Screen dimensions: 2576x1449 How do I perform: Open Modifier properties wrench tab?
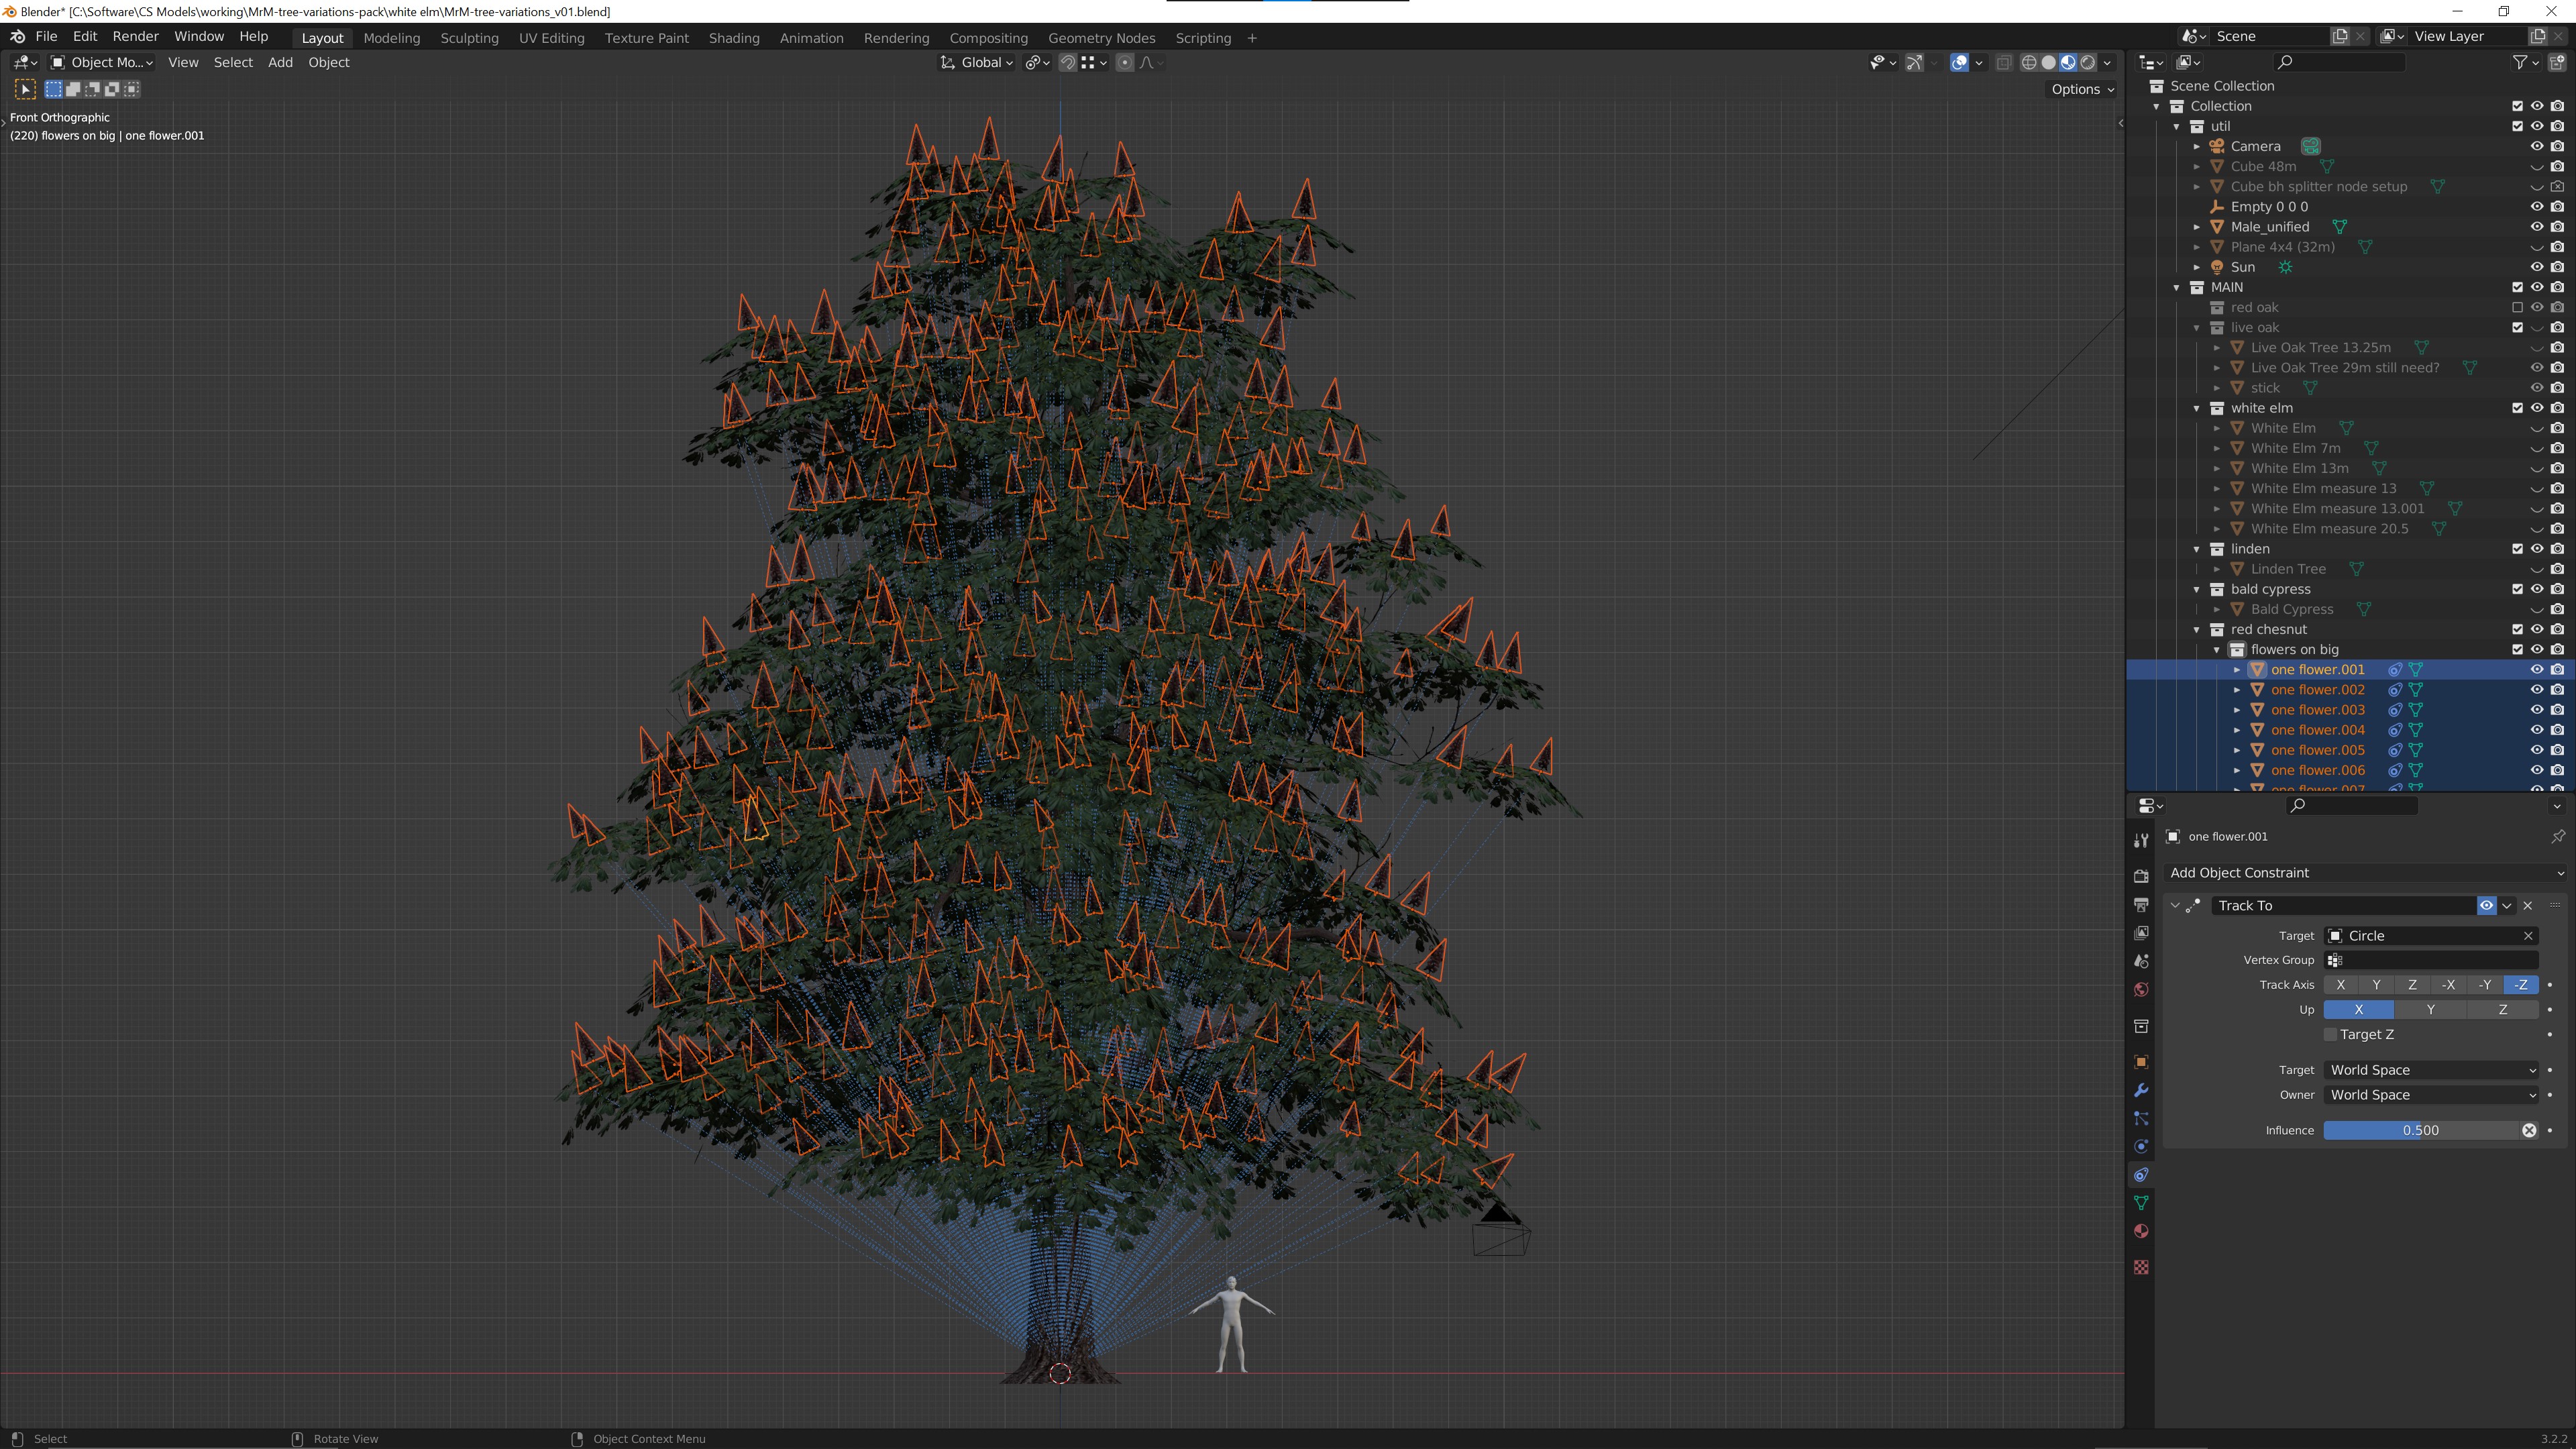[2141, 1090]
